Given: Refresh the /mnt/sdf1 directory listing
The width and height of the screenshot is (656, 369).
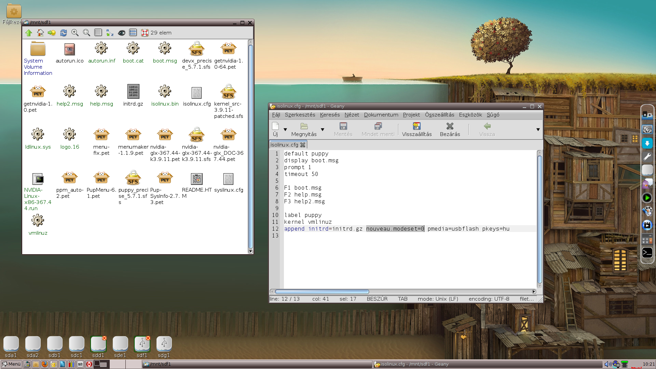Looking at the screenshot, I should [x=63, y=33].
